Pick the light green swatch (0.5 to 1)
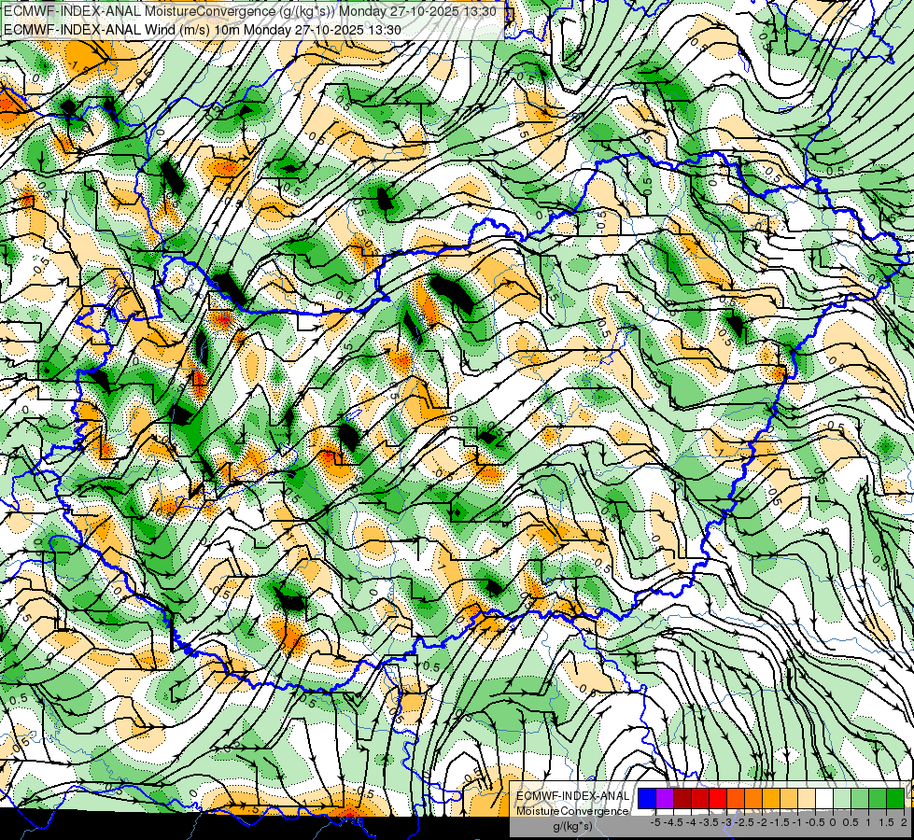Screen dimensions: 914x840 (x=860, y=798)
